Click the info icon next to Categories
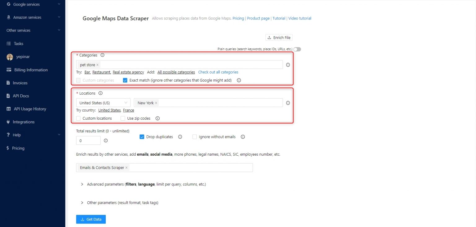This screenshot has width=476, height=227. (102, 55)
